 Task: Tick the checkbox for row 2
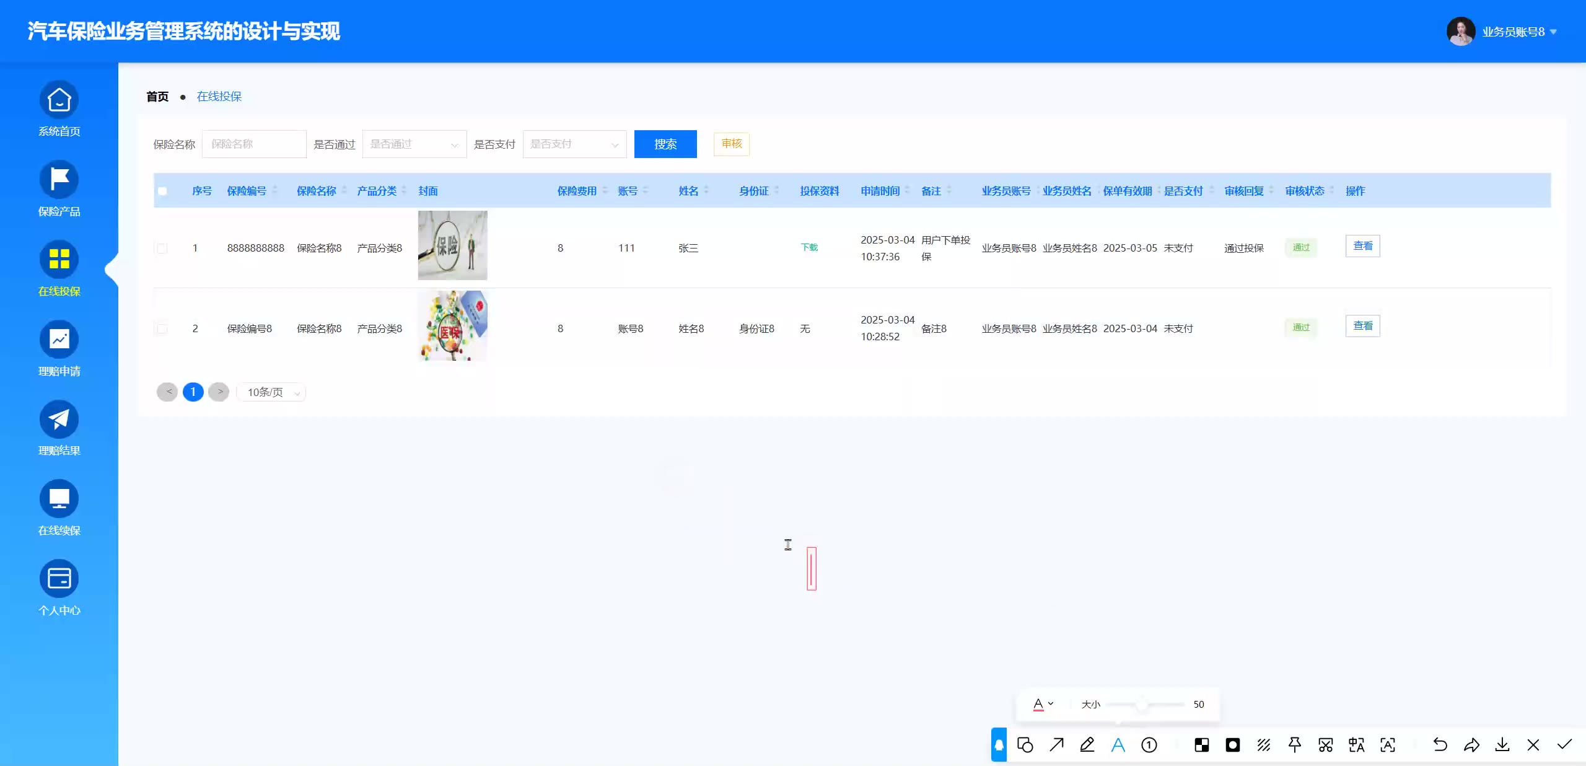[x=162, y=328]
